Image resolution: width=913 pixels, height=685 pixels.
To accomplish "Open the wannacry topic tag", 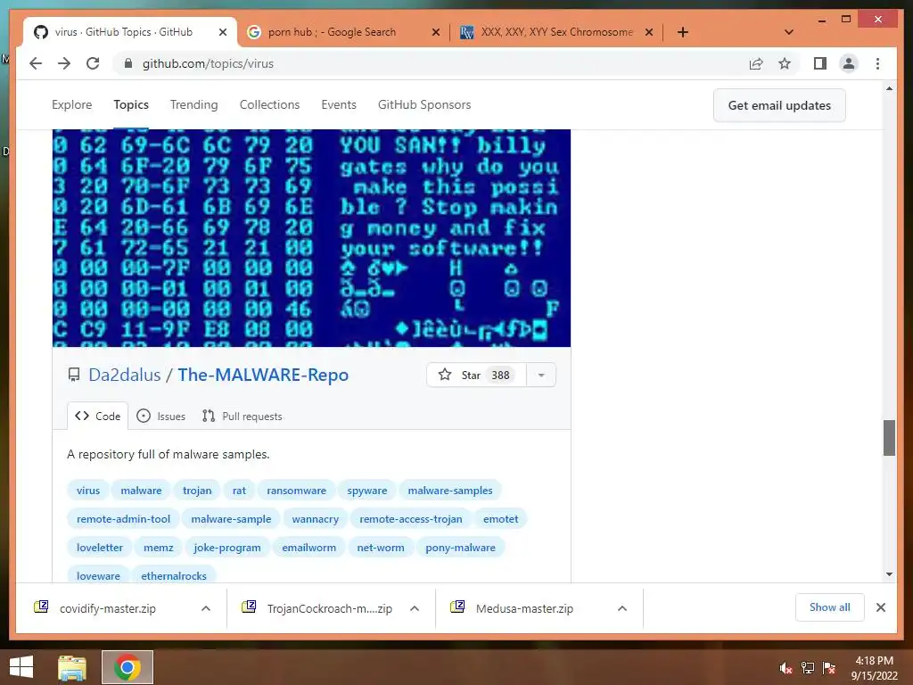I will click(315, 519).
